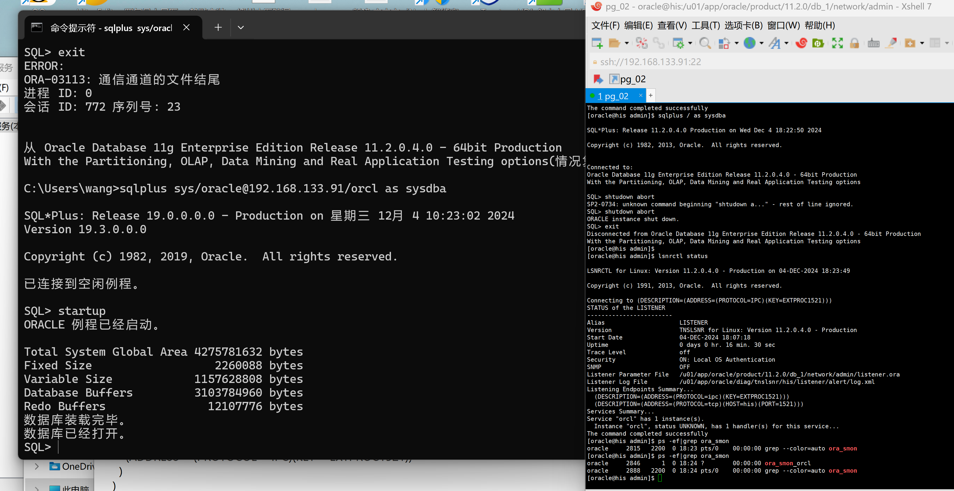
Task: Expand the OneDrive tree item
Action: tap(37, 466)
